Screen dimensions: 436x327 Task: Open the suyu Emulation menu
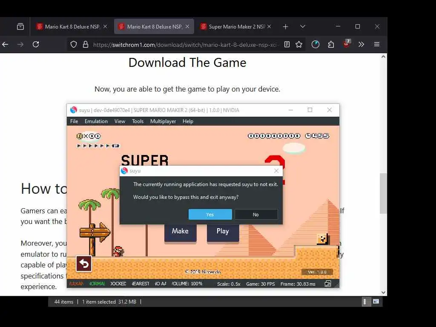pos(96,121)
